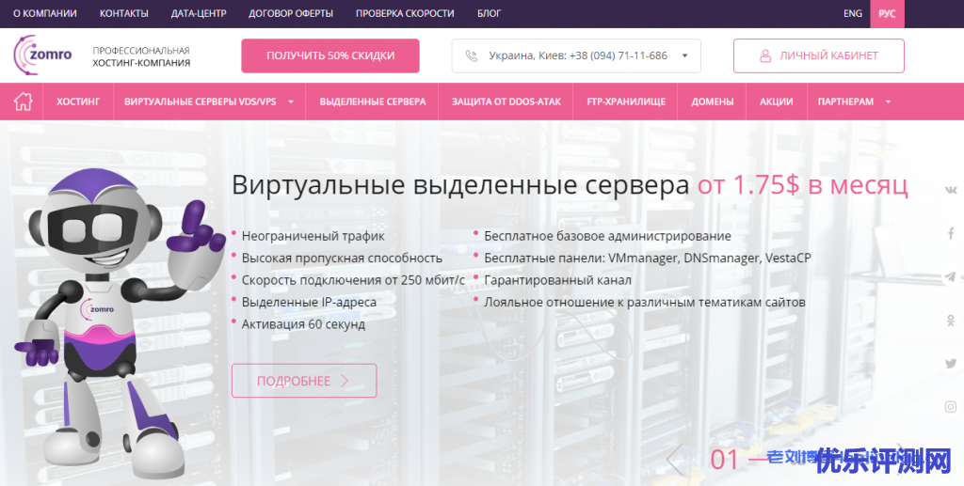Click the Получить 50% скидки button
Image resolution: width=964 pixels, height=486 pixels.
point(329,55)
